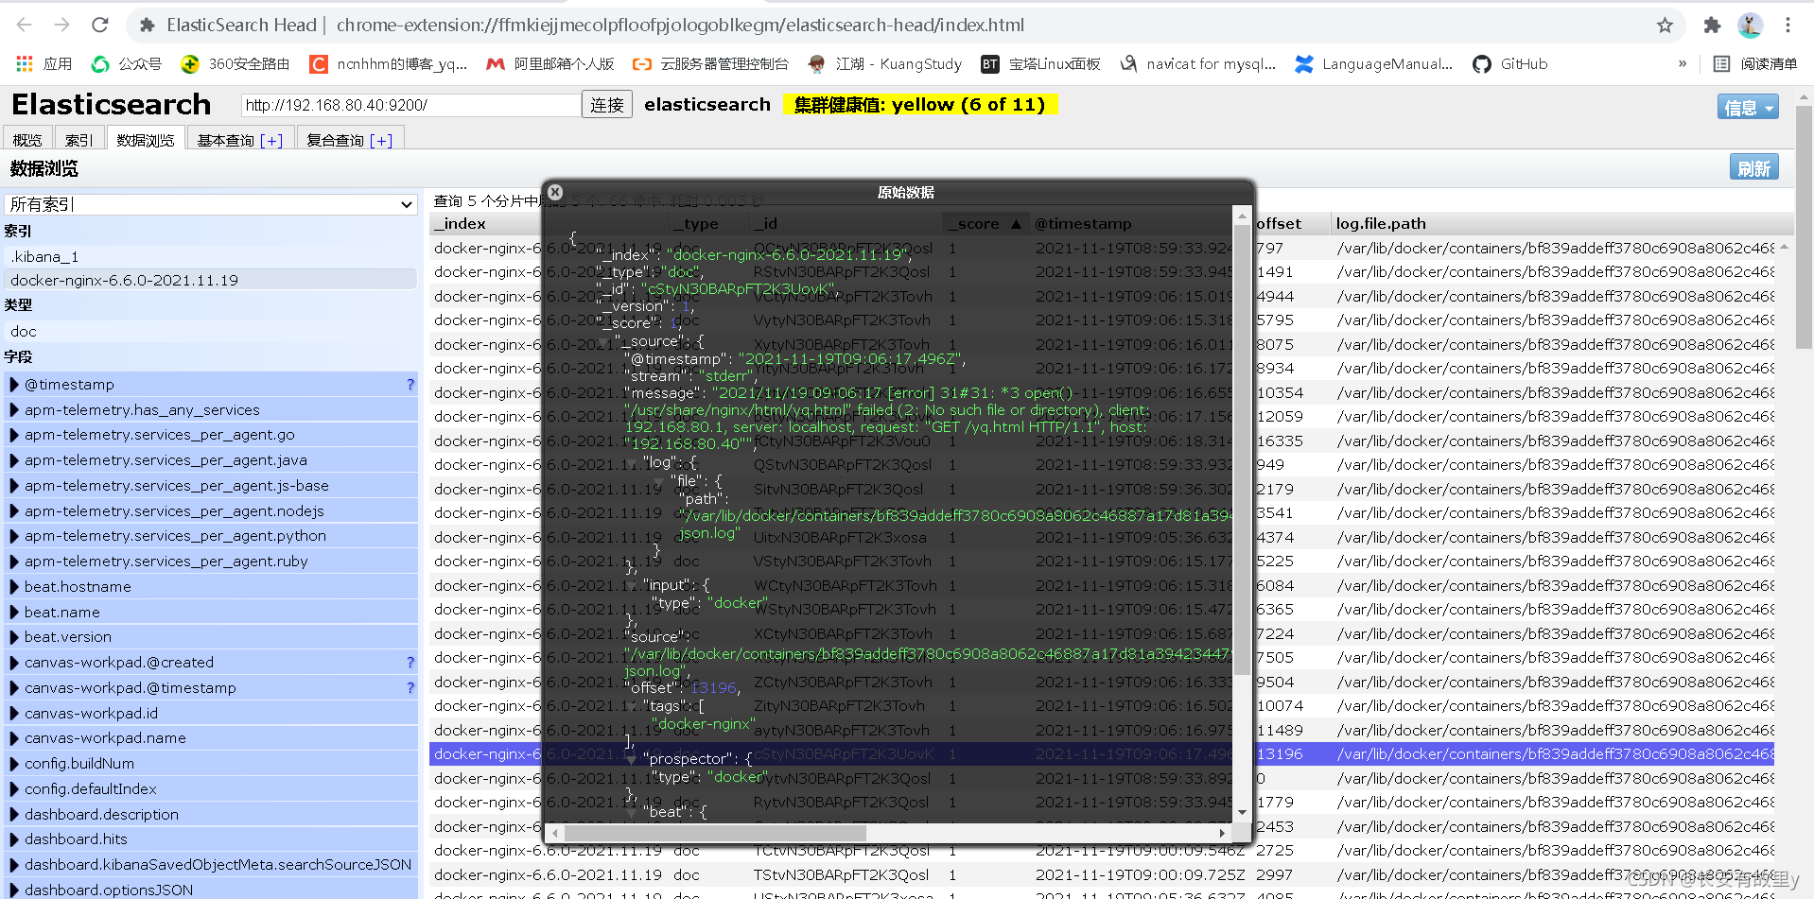Expand beat.name field
This screenshot has width=1814, height=899.
(x=14, y=613)
